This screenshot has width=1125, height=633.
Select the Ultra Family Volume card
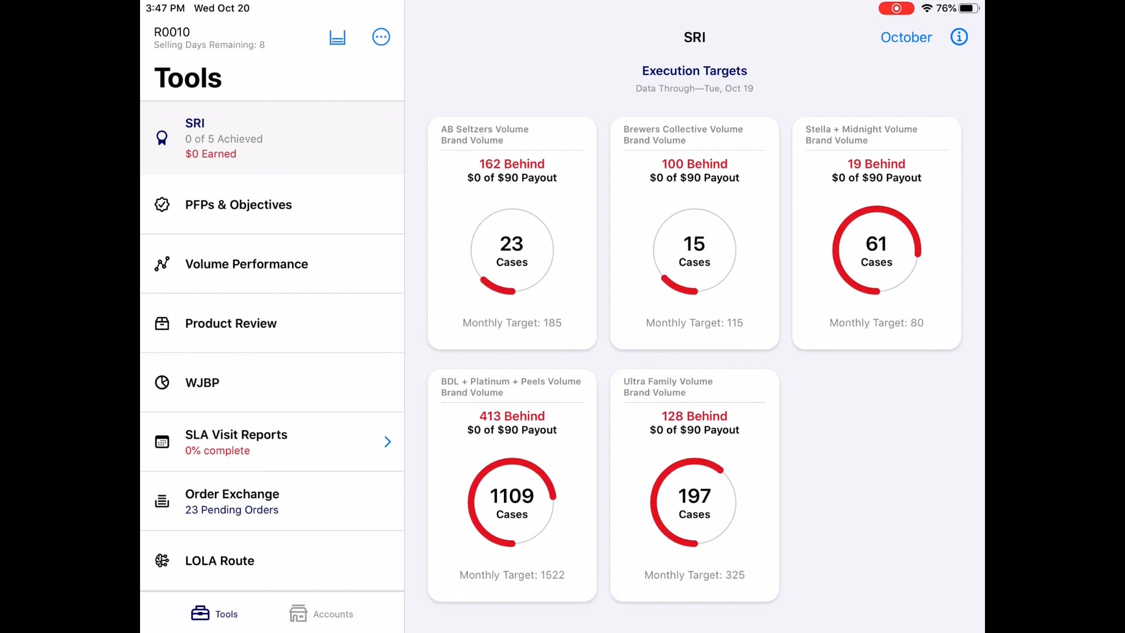tap(694, 485)
